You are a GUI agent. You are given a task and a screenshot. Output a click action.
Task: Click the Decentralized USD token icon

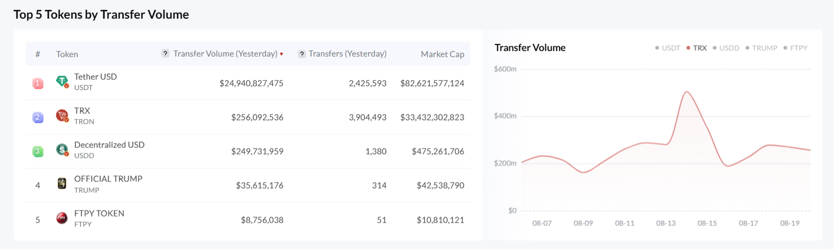62,150
